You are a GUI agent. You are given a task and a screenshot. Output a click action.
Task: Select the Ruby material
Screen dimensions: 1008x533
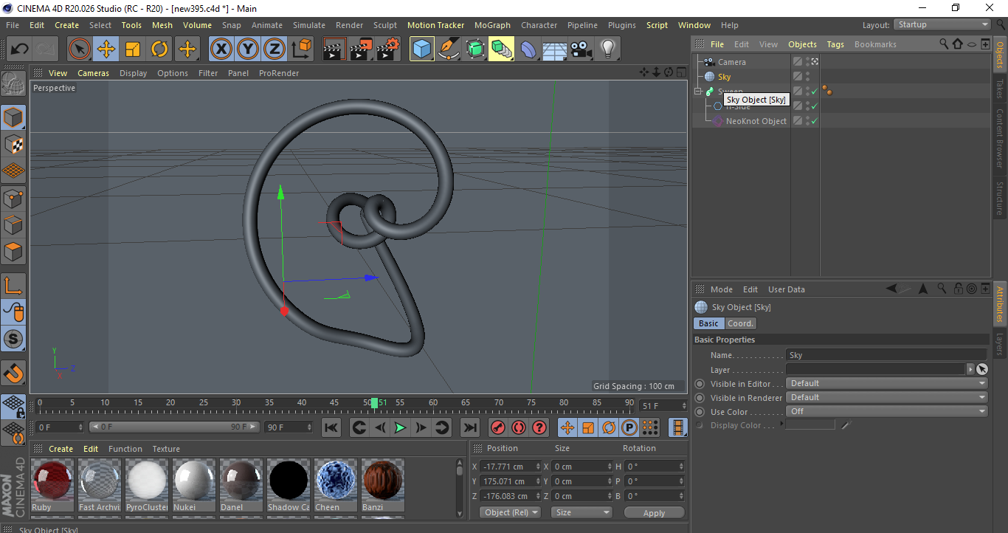(x=52, y=485)
